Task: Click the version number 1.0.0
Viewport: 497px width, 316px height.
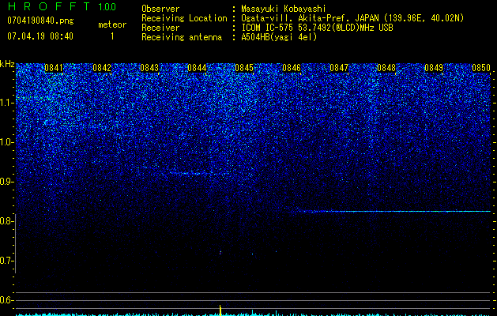Action: [107, 6]
